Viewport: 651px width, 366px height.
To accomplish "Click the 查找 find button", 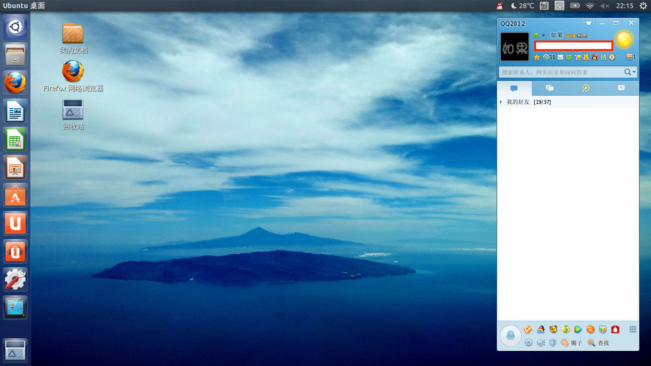I will tap(598, 343).
